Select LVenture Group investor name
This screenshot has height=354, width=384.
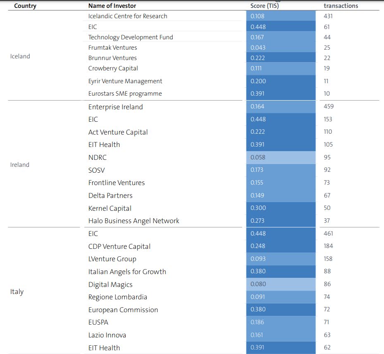pyautogui.click(x=112, y=259)
